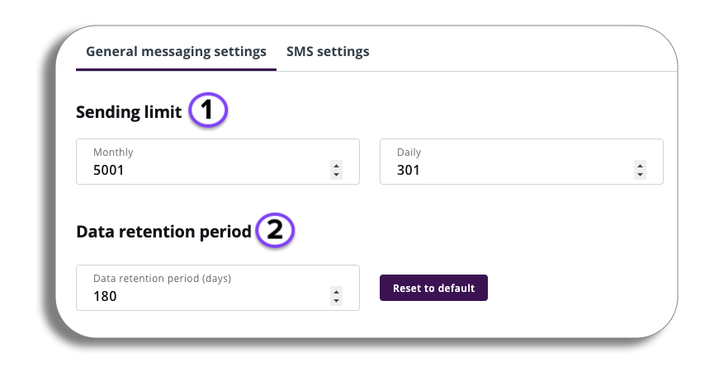The width and height of the screenshot is (719, 390).
Task: Focus the 180 value in retention field
Action: (106, 296)
